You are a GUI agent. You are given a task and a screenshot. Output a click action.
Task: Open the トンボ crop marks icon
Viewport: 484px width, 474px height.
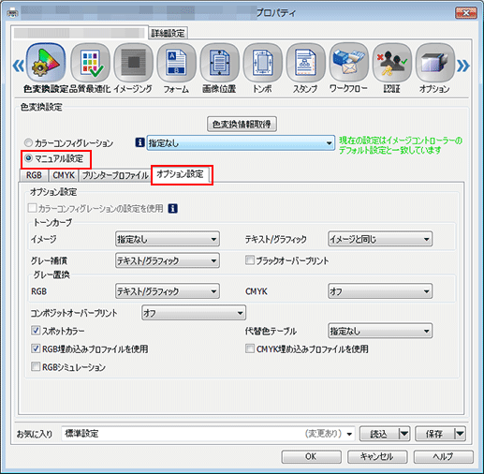click(262, 63)
